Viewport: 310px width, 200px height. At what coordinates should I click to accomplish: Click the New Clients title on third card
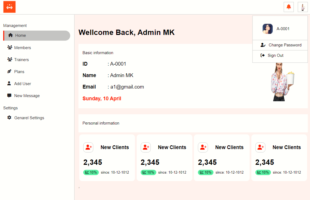(229, 147)
